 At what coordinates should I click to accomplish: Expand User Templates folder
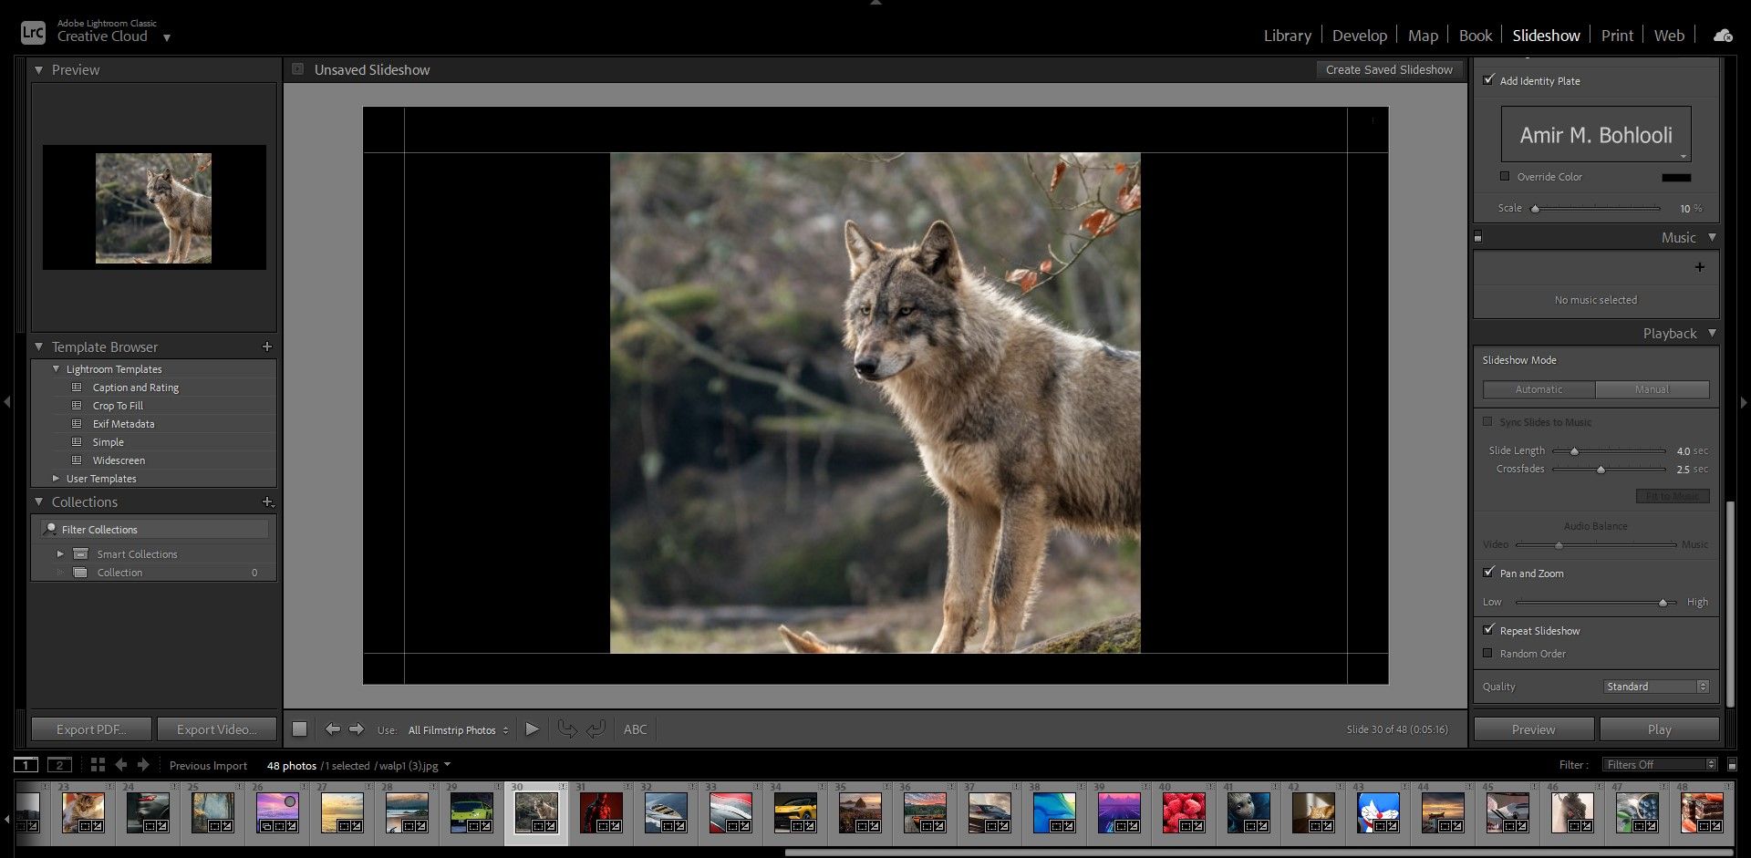(57, 479)
